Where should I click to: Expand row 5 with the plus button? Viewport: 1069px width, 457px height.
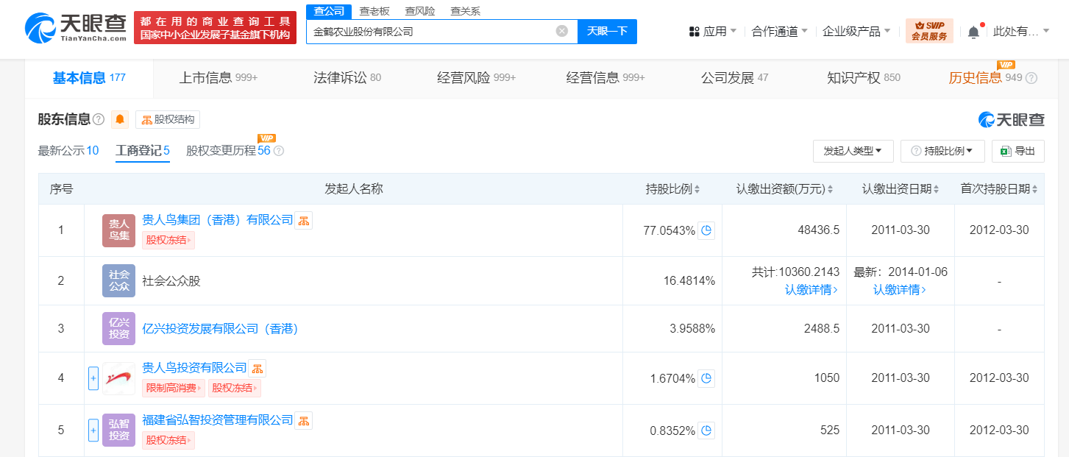pyautogui.click(x=93, y=431)
